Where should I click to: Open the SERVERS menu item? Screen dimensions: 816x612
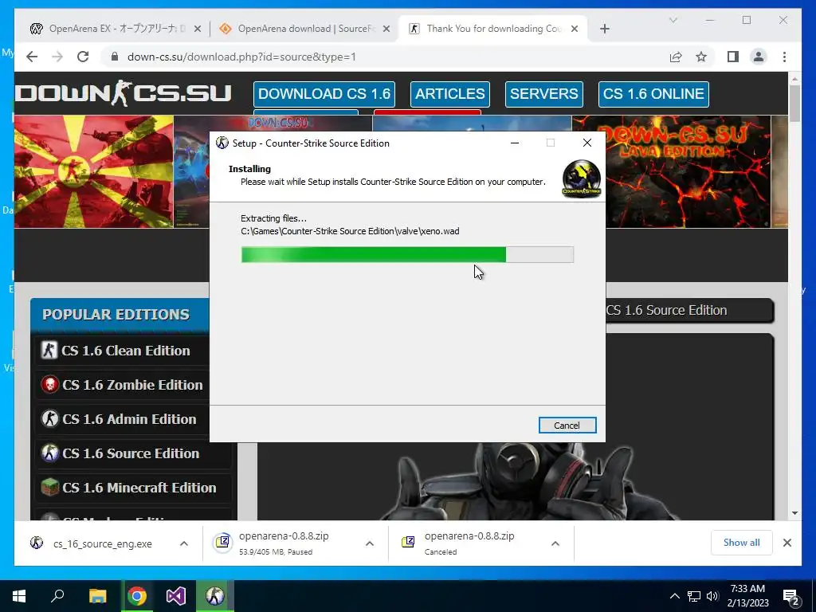pyautogui.click(x=543, y=94)
